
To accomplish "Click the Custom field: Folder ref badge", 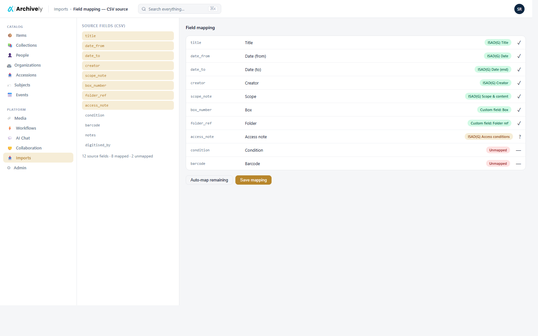I will 489,123.
